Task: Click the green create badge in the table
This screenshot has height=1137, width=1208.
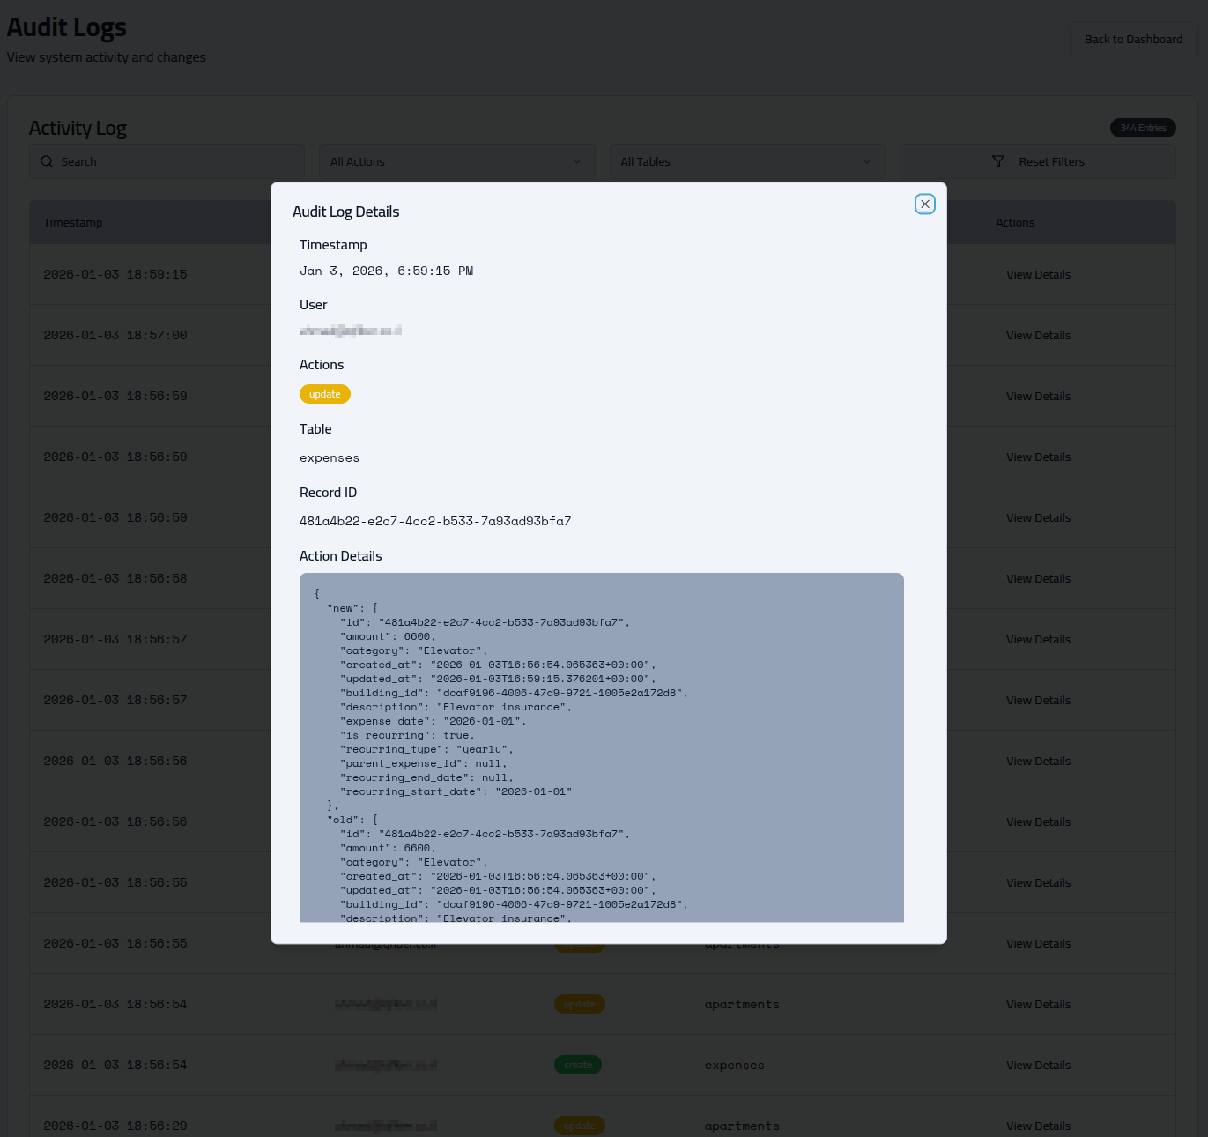Action: (578, 1066)
